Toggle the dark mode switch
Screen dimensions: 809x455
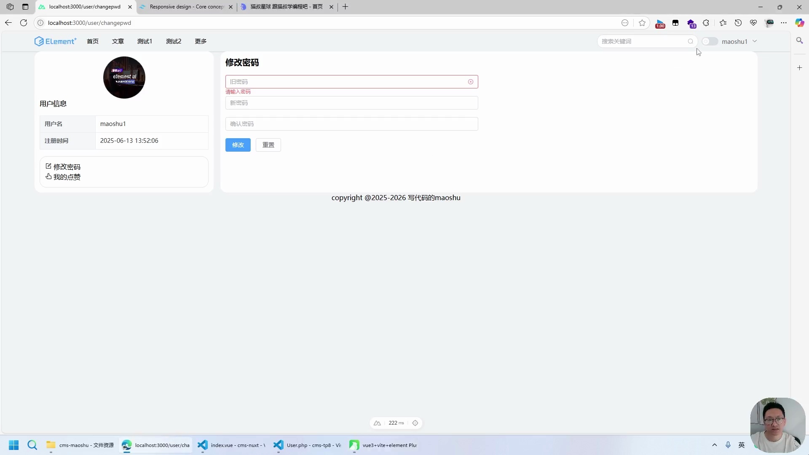tap(710, 41)
